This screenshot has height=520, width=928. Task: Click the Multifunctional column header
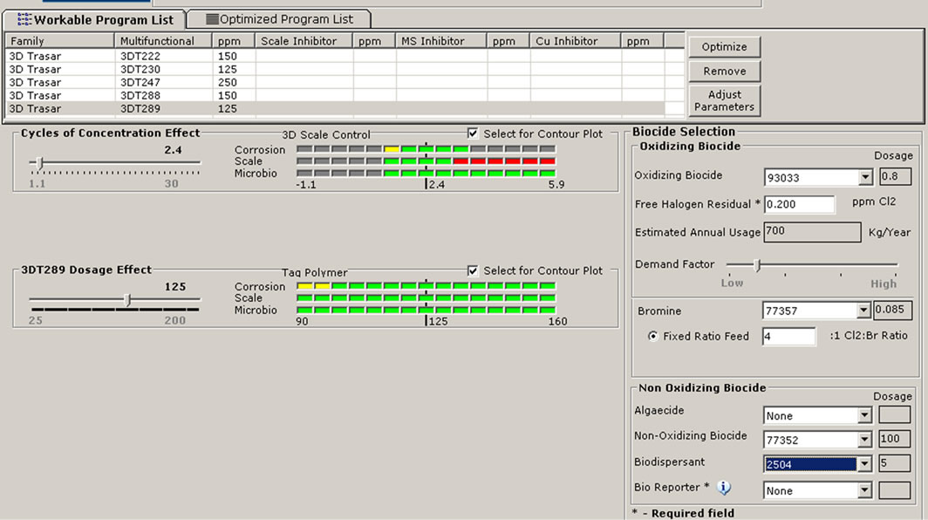point(163,41)
